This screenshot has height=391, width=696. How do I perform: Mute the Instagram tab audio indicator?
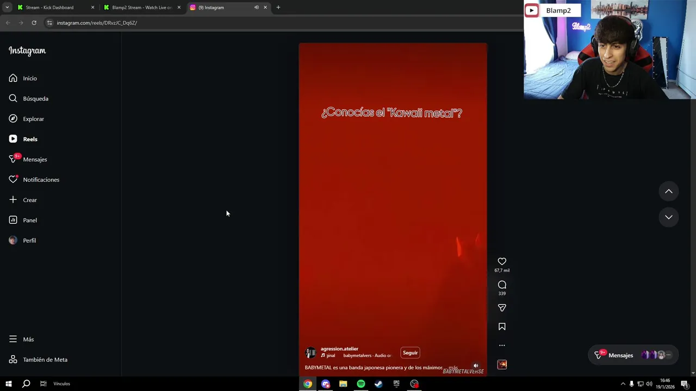[256, 8]
